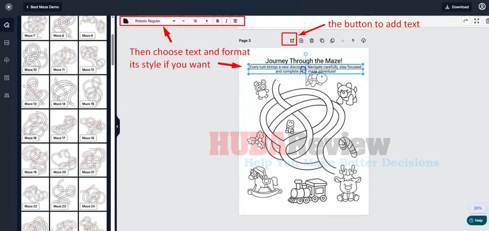Open the puzzle elements sidebar panel
Viewport: 489px width, 231px height.
(7, 25)
